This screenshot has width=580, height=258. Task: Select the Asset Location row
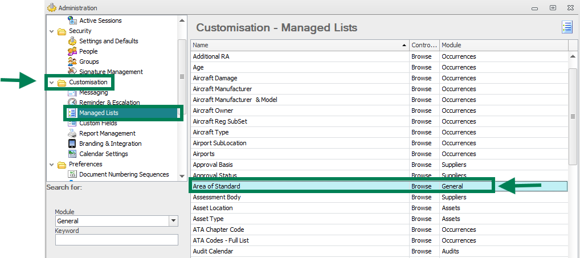379,208
